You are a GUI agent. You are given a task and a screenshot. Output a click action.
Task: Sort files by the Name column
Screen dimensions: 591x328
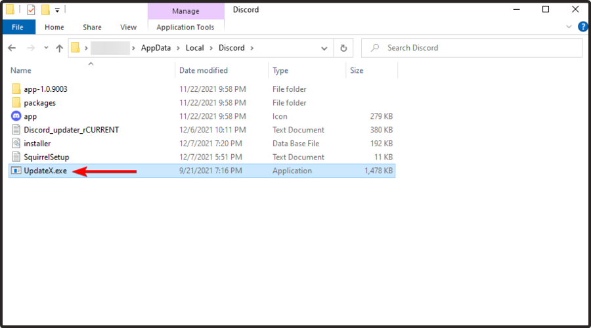click(21, 70)
